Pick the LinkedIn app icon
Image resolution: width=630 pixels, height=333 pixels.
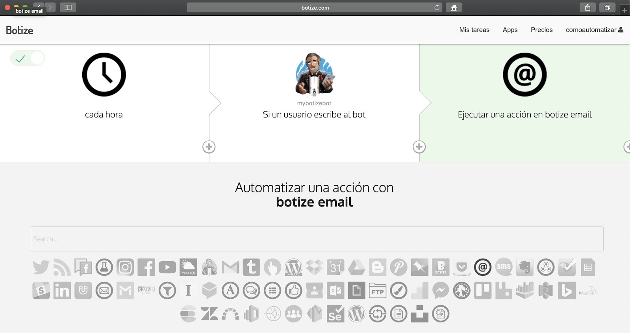pyautogui.click(x=62, y=291)
